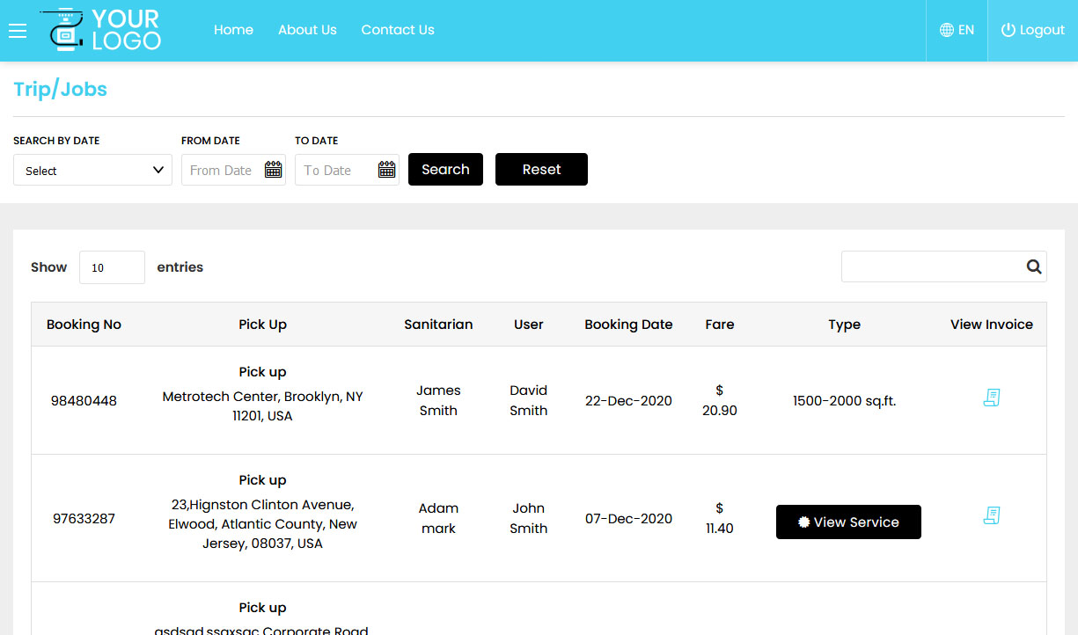Open From Date calendar picker icon
The image size is (1078, 635).
tap(274, 170)
